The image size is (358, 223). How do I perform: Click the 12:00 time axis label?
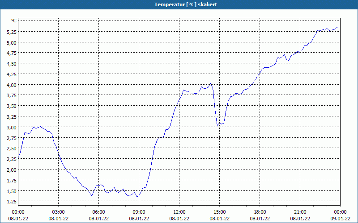click(179, 212)
